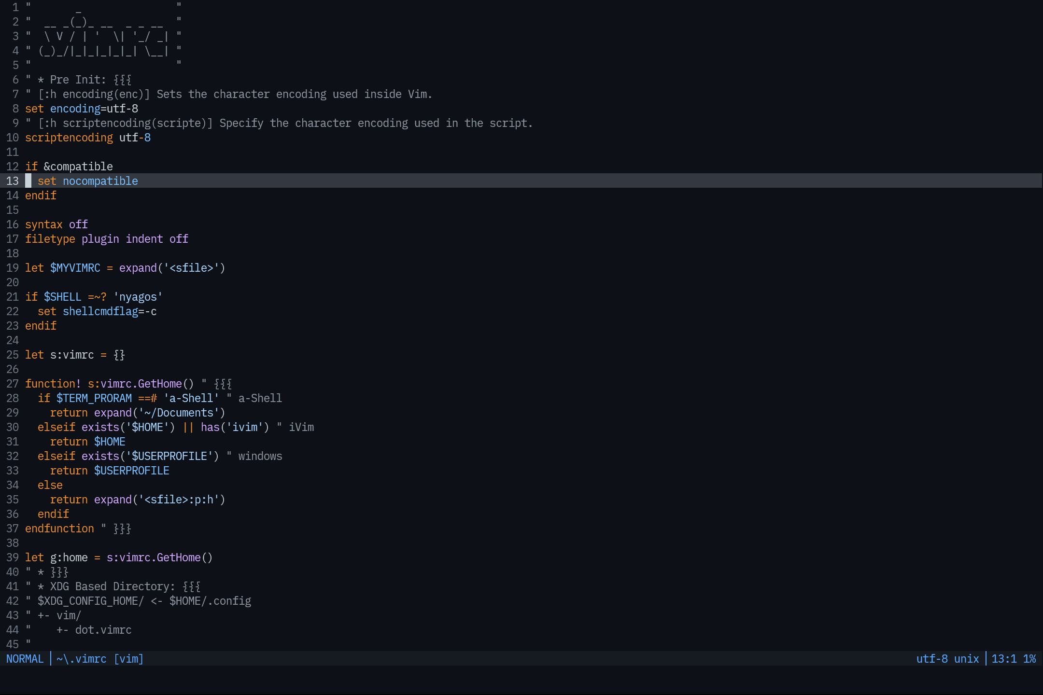The image size is (1043, 695).
Task: Click line number 27 in the gutter
Action: [13, 384]
